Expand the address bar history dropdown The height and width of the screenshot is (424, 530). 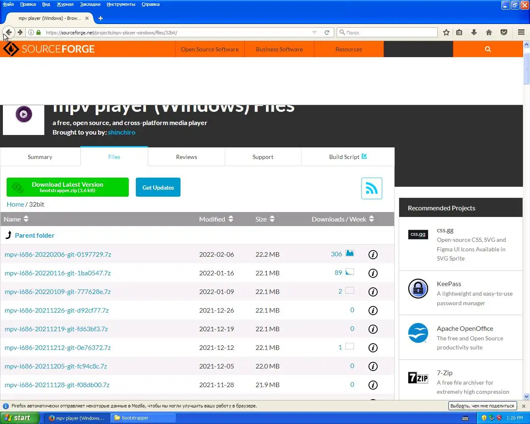click(x=314, y=32)
